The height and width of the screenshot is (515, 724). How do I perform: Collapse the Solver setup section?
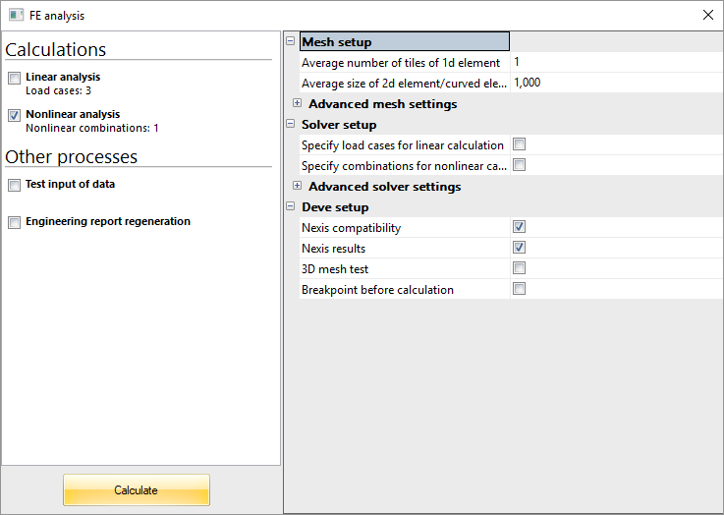coord(290,124)
